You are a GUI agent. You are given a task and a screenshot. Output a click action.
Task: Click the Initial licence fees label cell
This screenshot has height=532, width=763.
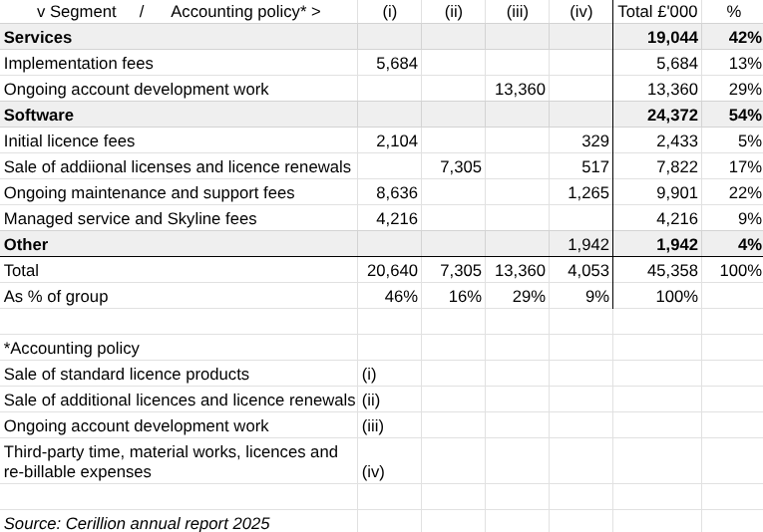click(70, 140)
